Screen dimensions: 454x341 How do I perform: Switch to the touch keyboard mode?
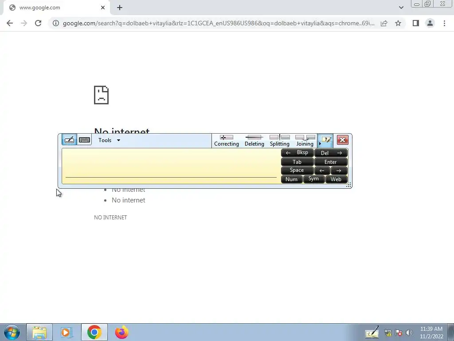[x=84, y=140]
